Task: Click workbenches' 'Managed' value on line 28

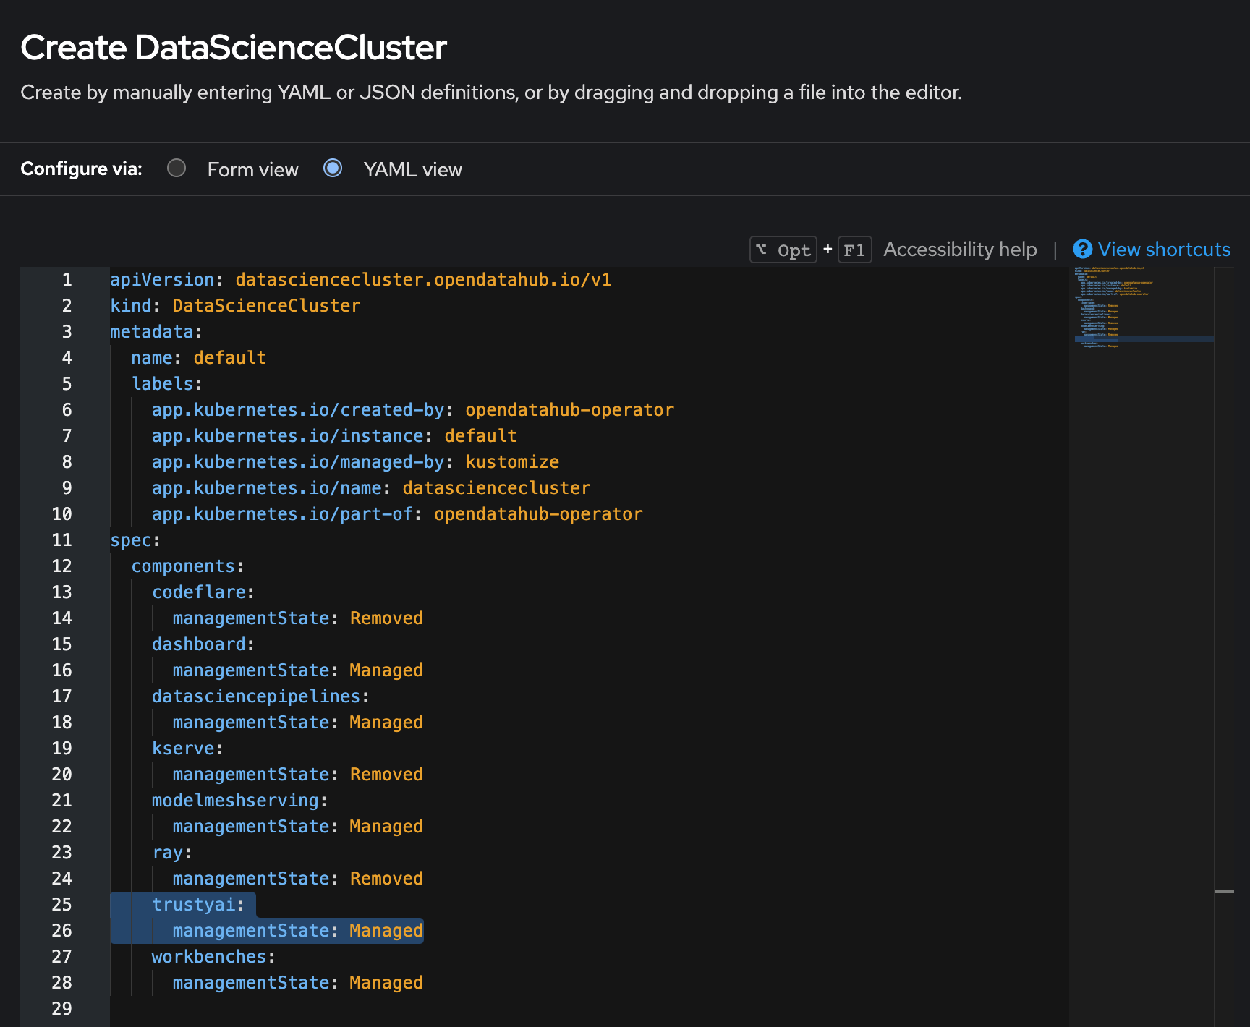Action: tap(387, 983)
